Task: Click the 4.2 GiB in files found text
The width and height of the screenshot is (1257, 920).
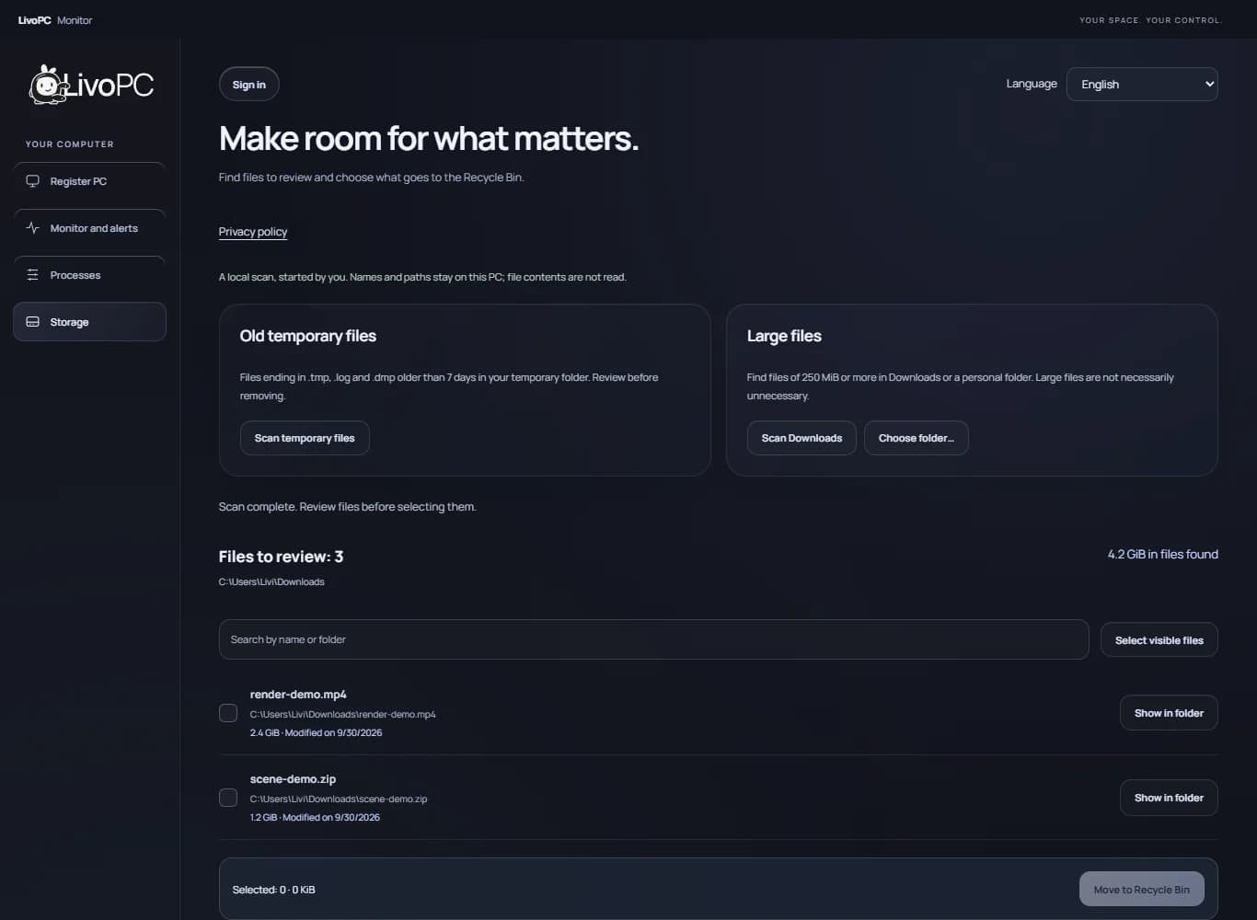Action: pos(1163,554)
